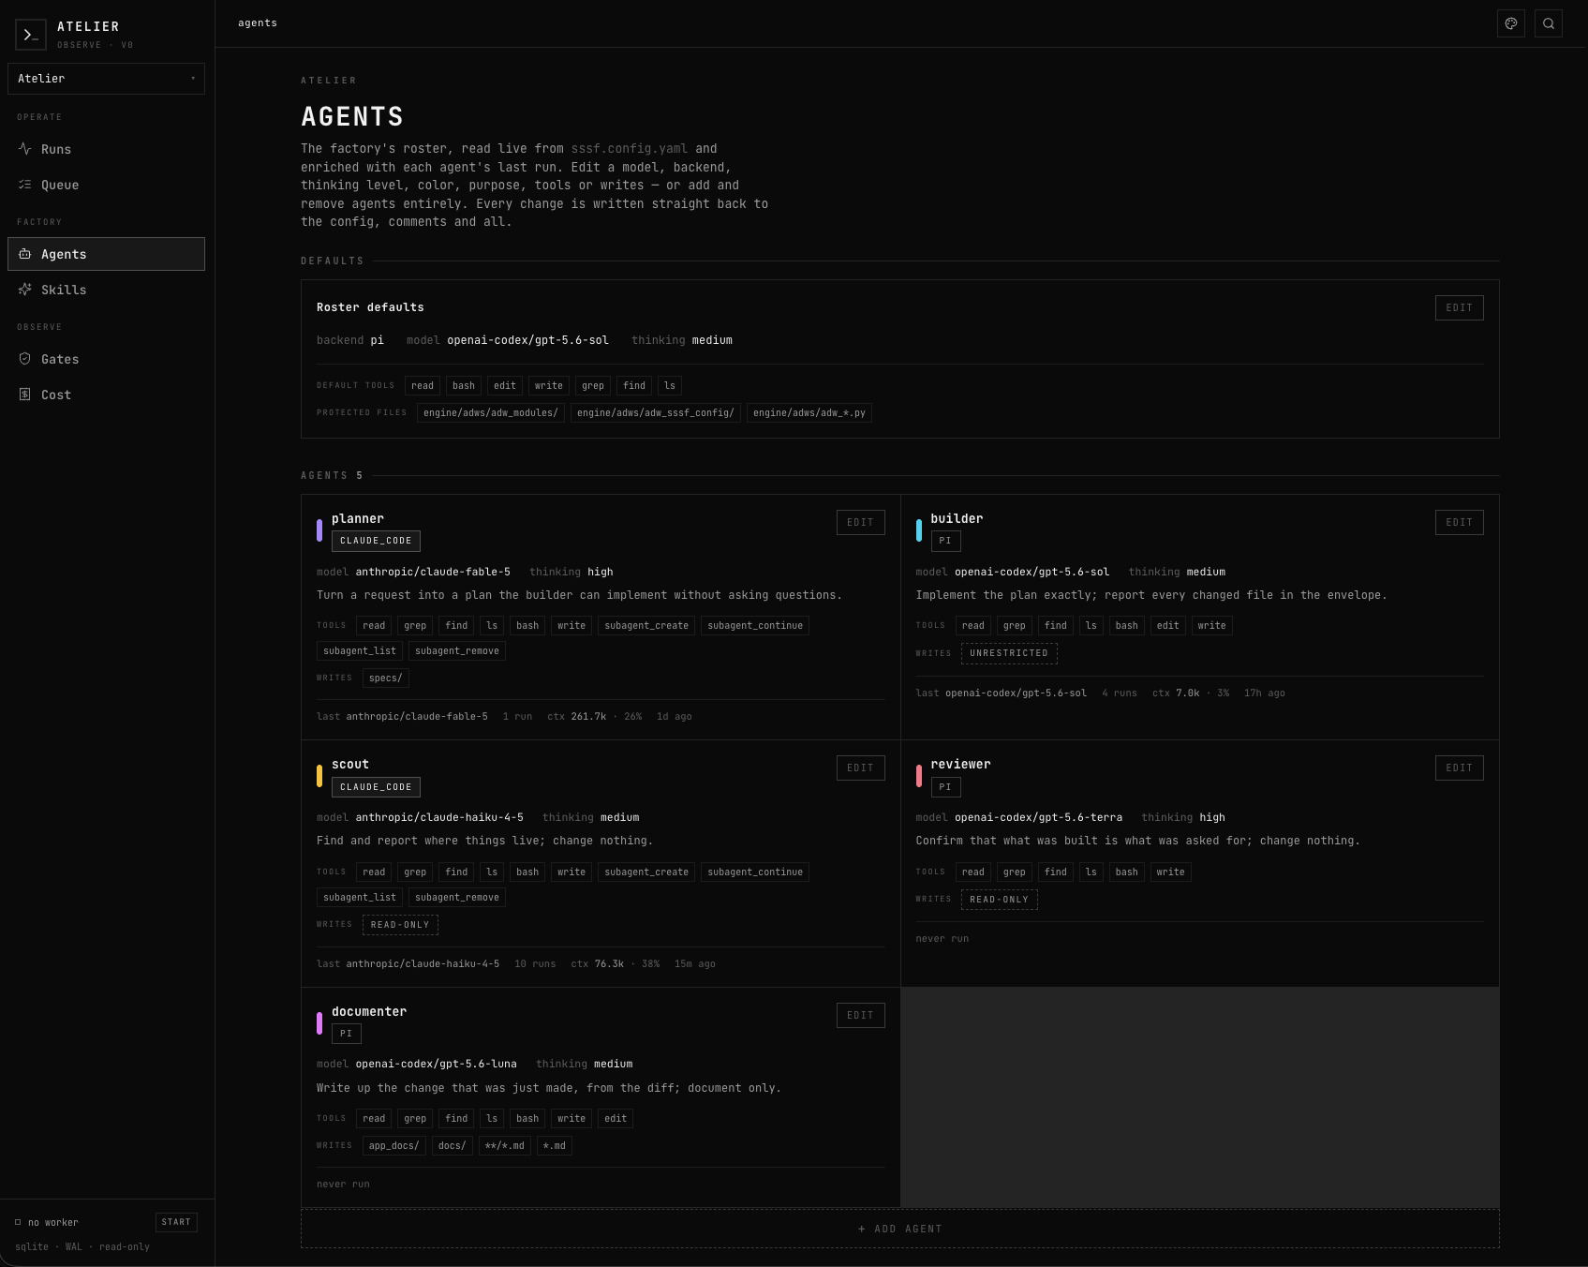
Task: Click the Cost dollar icon
Action: click(x=25, y=395)
